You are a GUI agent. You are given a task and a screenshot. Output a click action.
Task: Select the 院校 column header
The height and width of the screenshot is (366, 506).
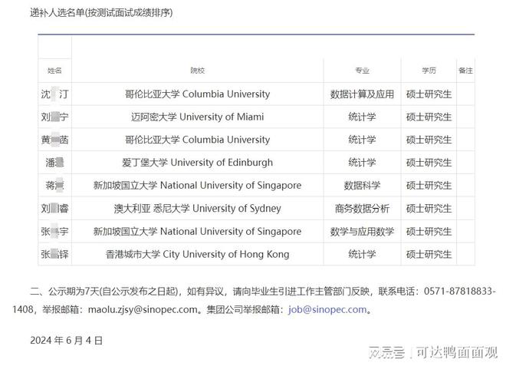[x=198, y=71]
